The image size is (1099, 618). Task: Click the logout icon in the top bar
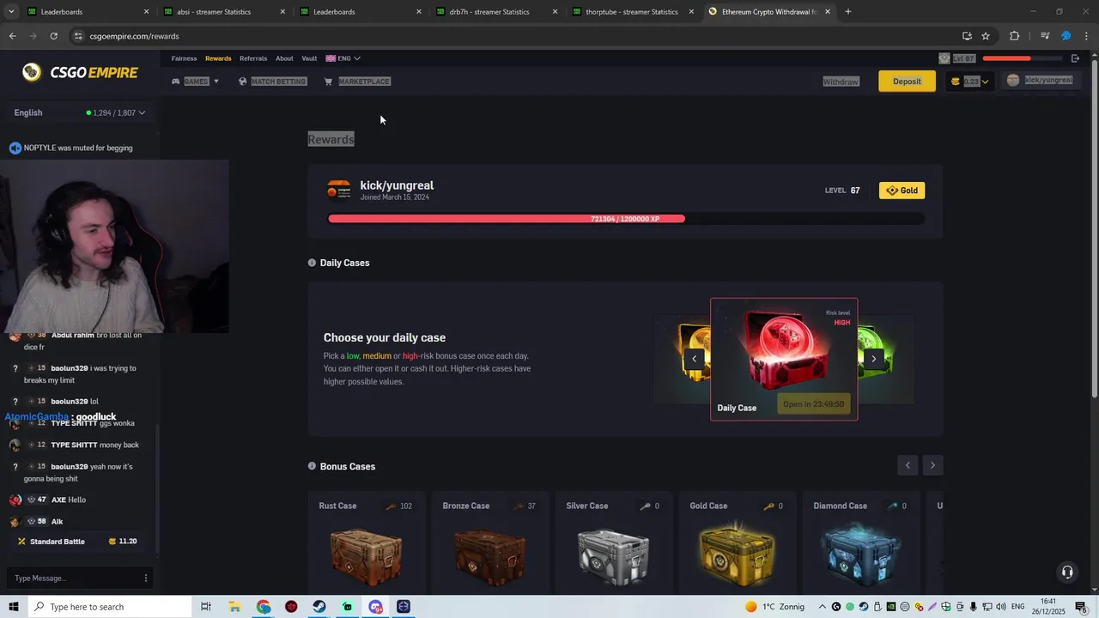pyautogui.click(x=1075, y=58)
